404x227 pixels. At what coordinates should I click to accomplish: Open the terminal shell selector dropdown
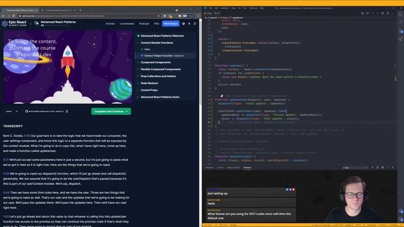pyautogui.click(x=355, y=168)
